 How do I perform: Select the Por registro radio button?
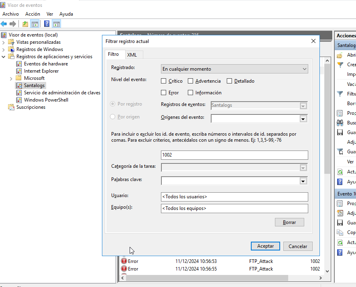pyautogui.click(x=112, y=104)
